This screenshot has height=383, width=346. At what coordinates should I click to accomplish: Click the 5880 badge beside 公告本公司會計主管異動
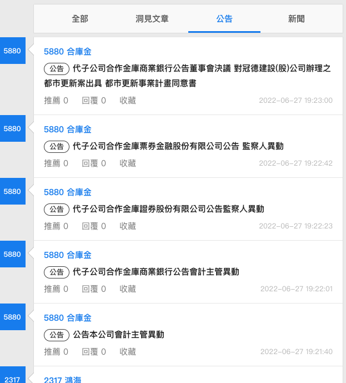pyautogui.click(x=12, y=317)
